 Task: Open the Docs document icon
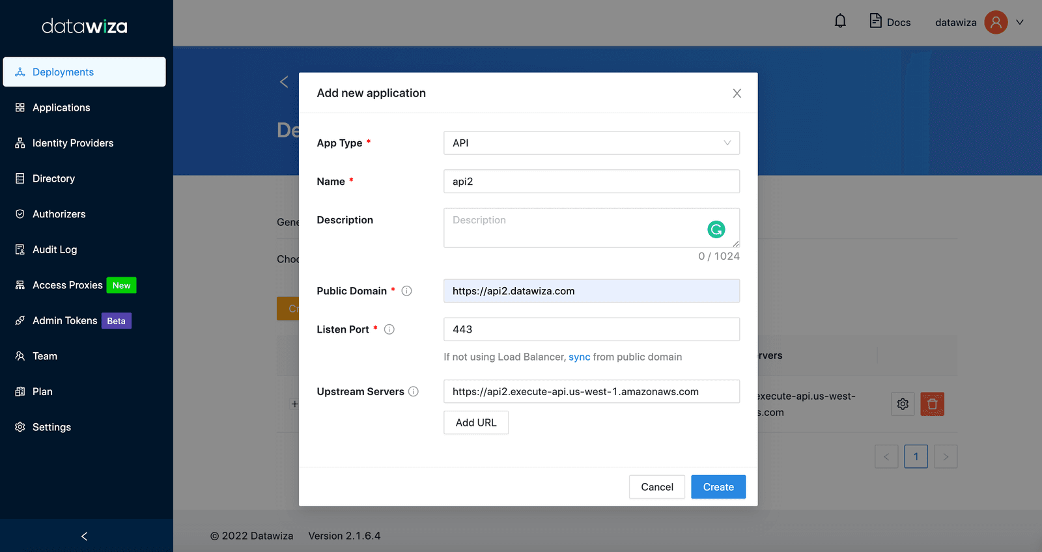[876, 21]
